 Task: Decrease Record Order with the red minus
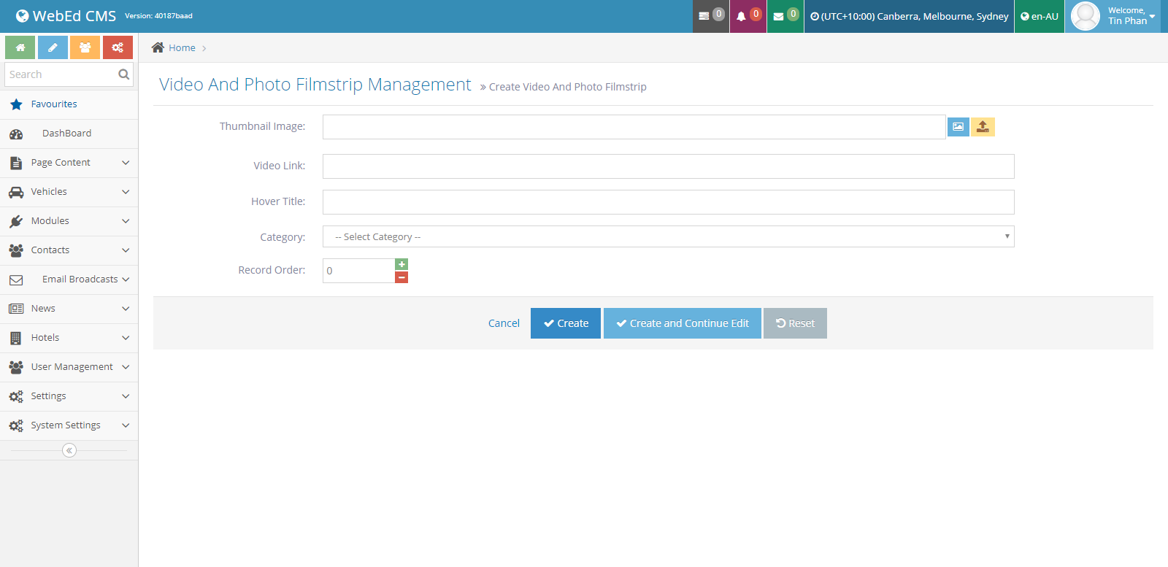click(401, 277)
